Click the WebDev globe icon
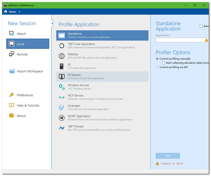The height and width of the screenshot is (176, 211). tap(62, 56)
